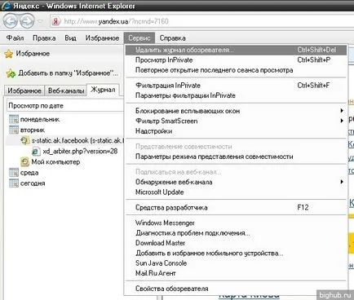Choose Повторное открытие последнего сеанса просмотра
354x300 pixels.
click(x=236, y=70)
